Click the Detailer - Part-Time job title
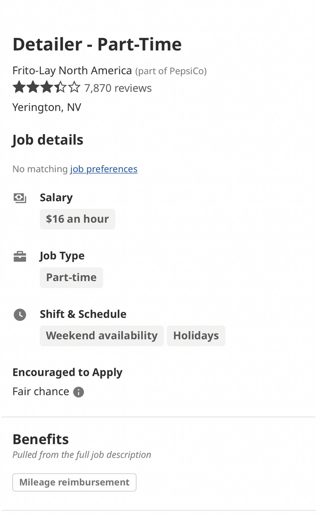The height and width of the screenshot is (517, 317). (97, 44)
